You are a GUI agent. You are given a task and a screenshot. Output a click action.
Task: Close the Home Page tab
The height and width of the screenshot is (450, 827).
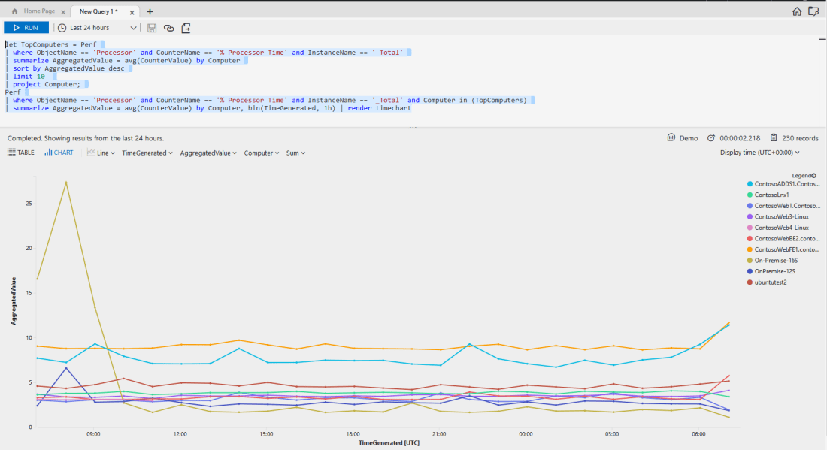tap(63, 11)
